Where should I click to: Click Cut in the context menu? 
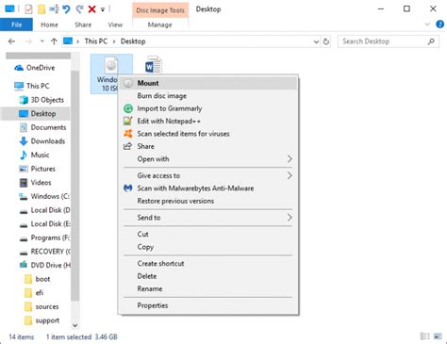207,234
